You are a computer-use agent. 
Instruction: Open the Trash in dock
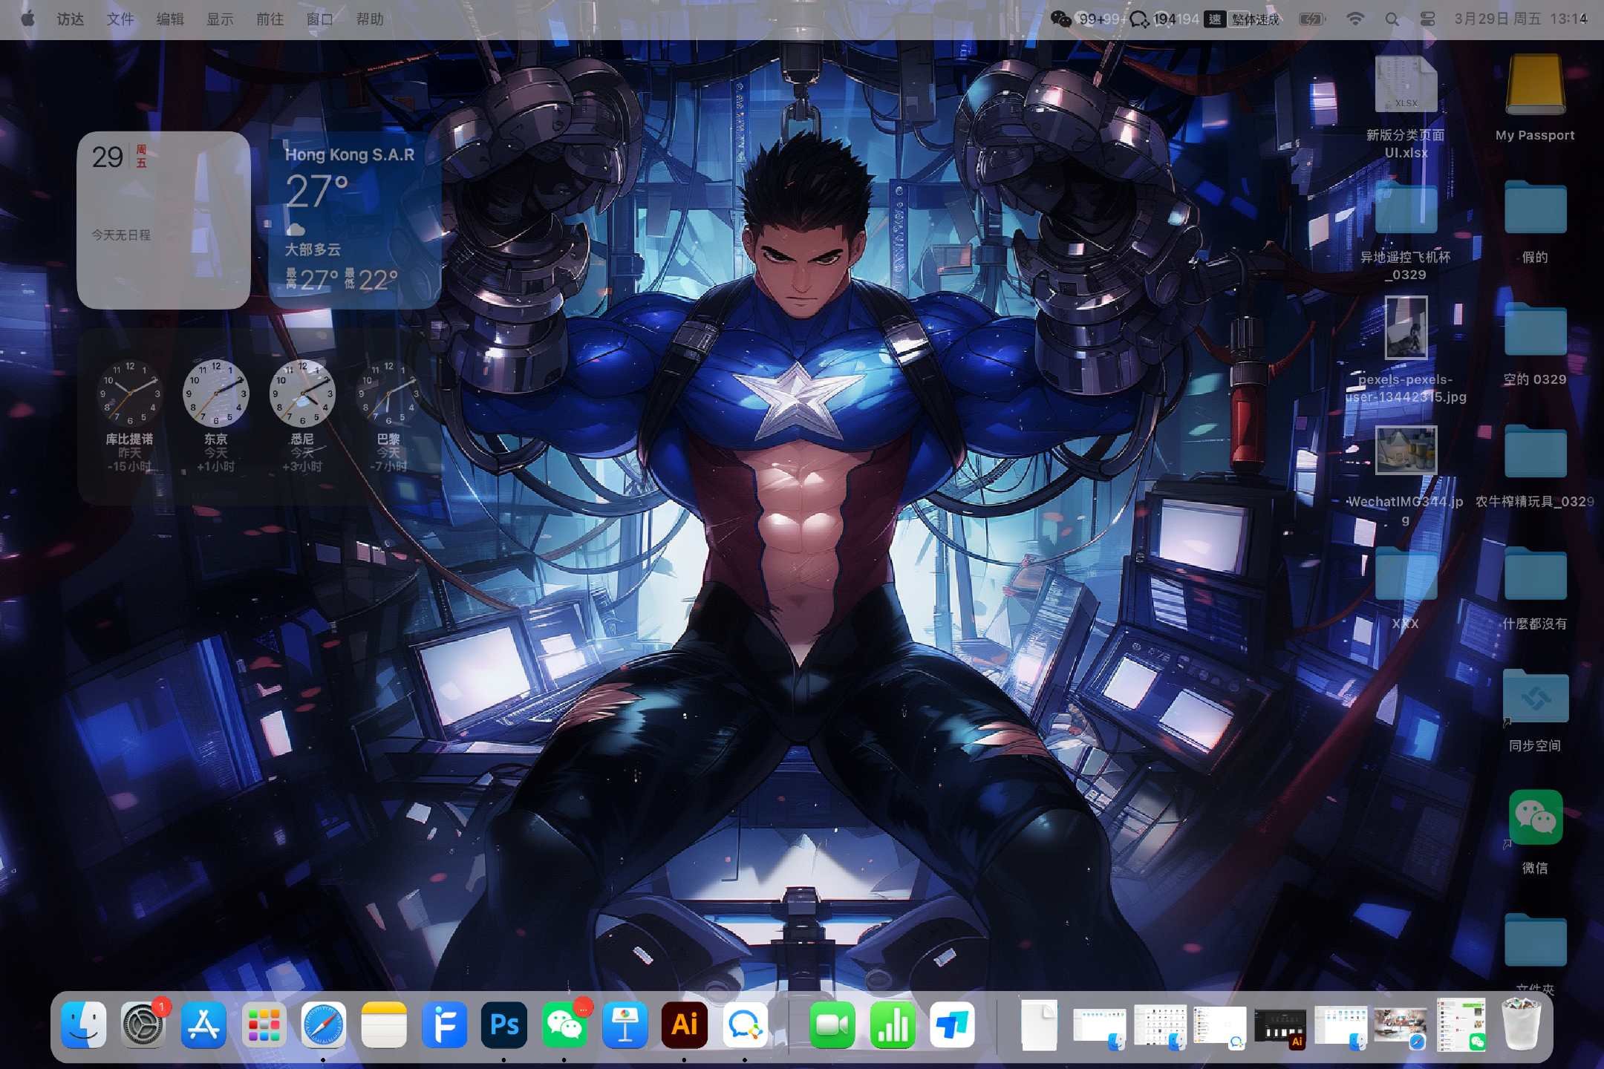pyautogui.click(x=1521, y=1025)
